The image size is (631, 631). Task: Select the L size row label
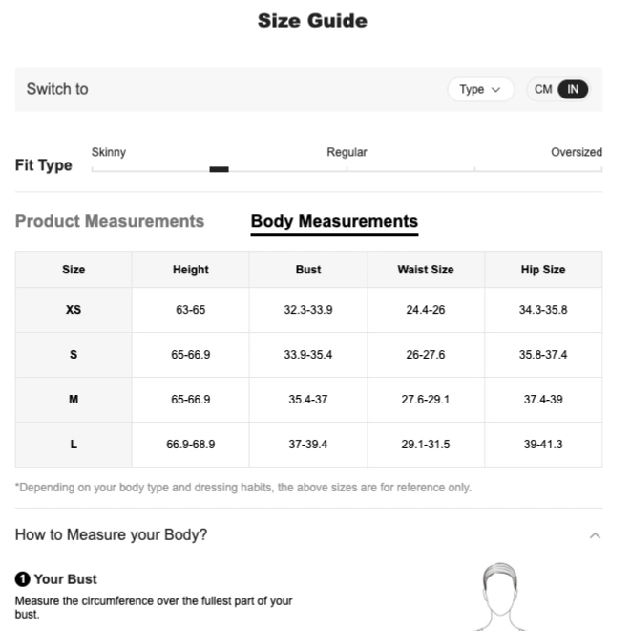point(74,445)
